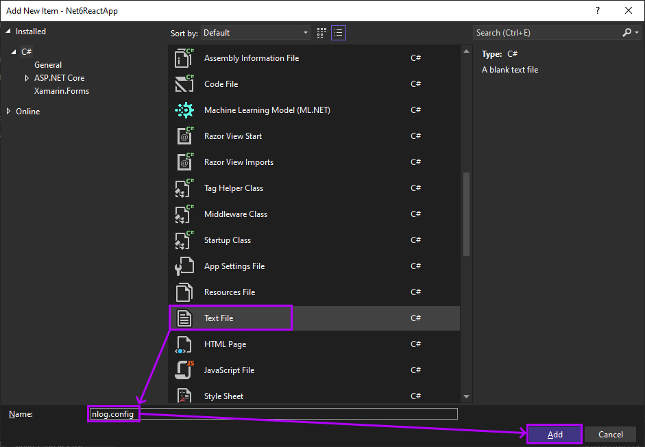Click the Cancel button

tap(611, 434)
